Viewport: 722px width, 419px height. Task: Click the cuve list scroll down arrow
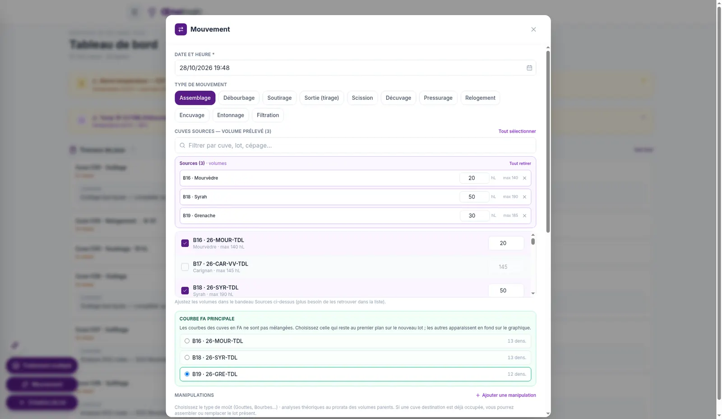[x=533, y=293]
